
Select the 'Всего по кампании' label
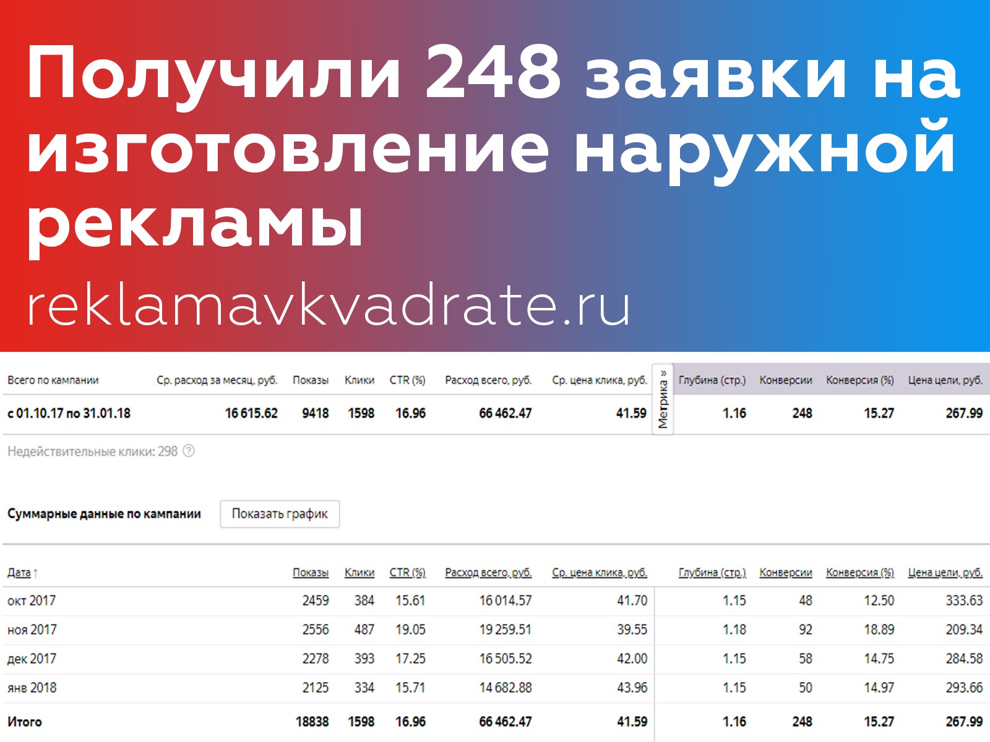click(x=53, y=380)
